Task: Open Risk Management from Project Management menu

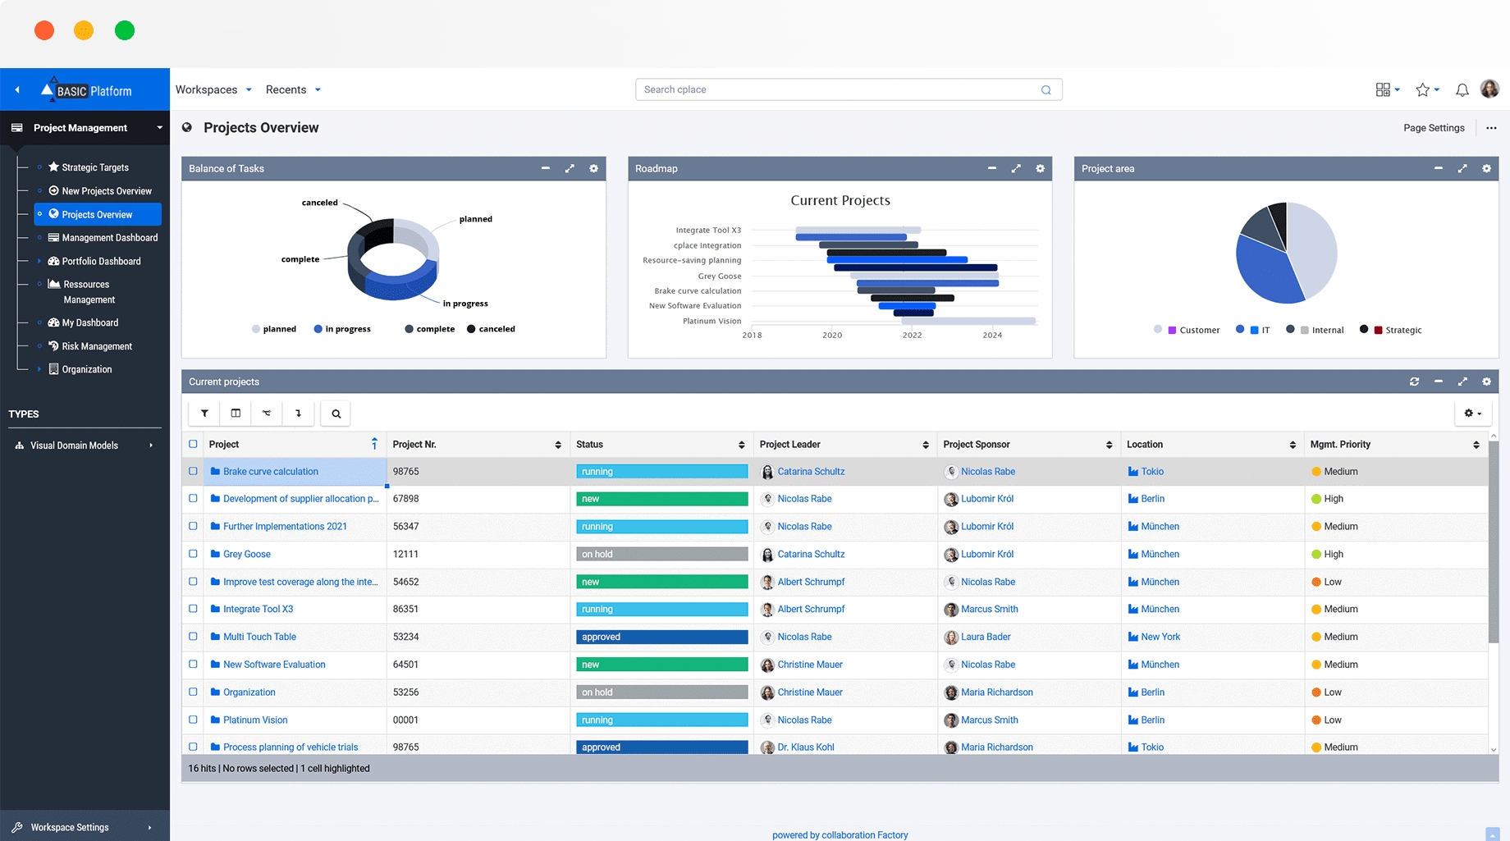Action: 97,345
